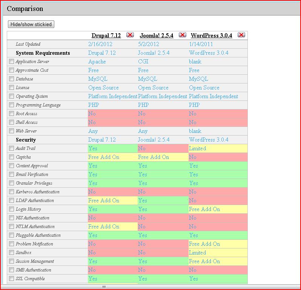Check the Sandbox row checkbox

point(12,252)
